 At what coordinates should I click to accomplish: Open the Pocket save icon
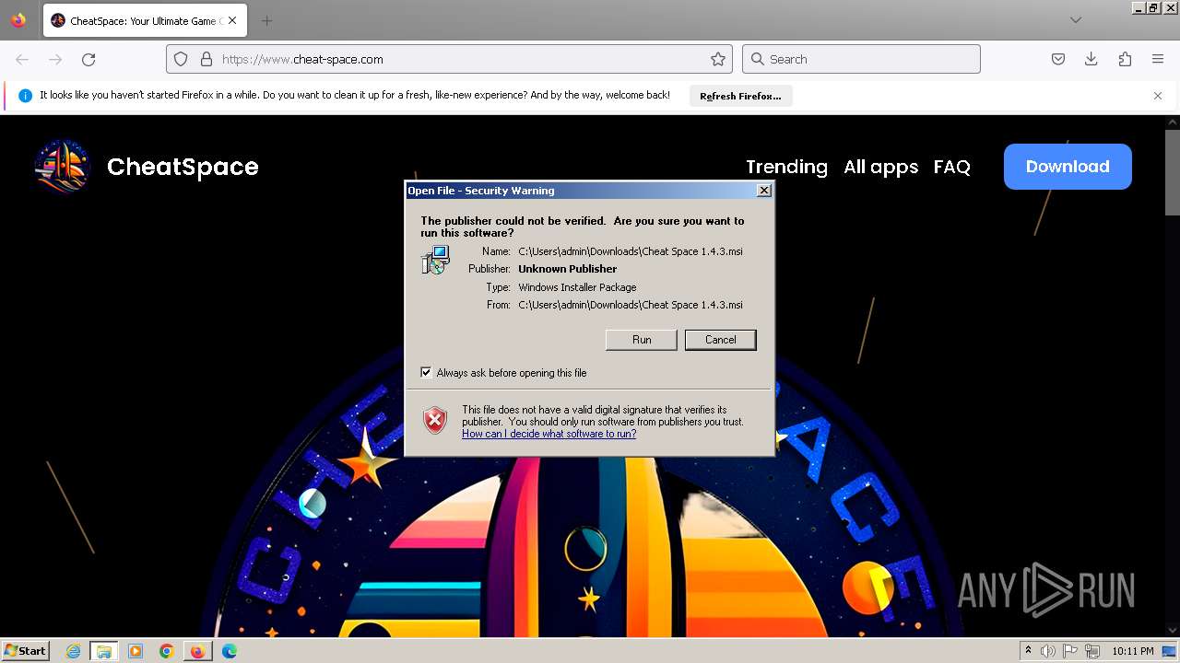[1058, 59]
